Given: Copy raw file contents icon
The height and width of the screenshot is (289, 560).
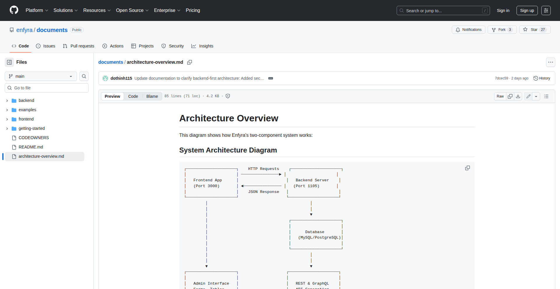Looking at the screenshot, I should point(510,96).
